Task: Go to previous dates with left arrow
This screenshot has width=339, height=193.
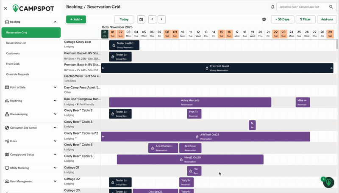Action: (x=152, y=19)
